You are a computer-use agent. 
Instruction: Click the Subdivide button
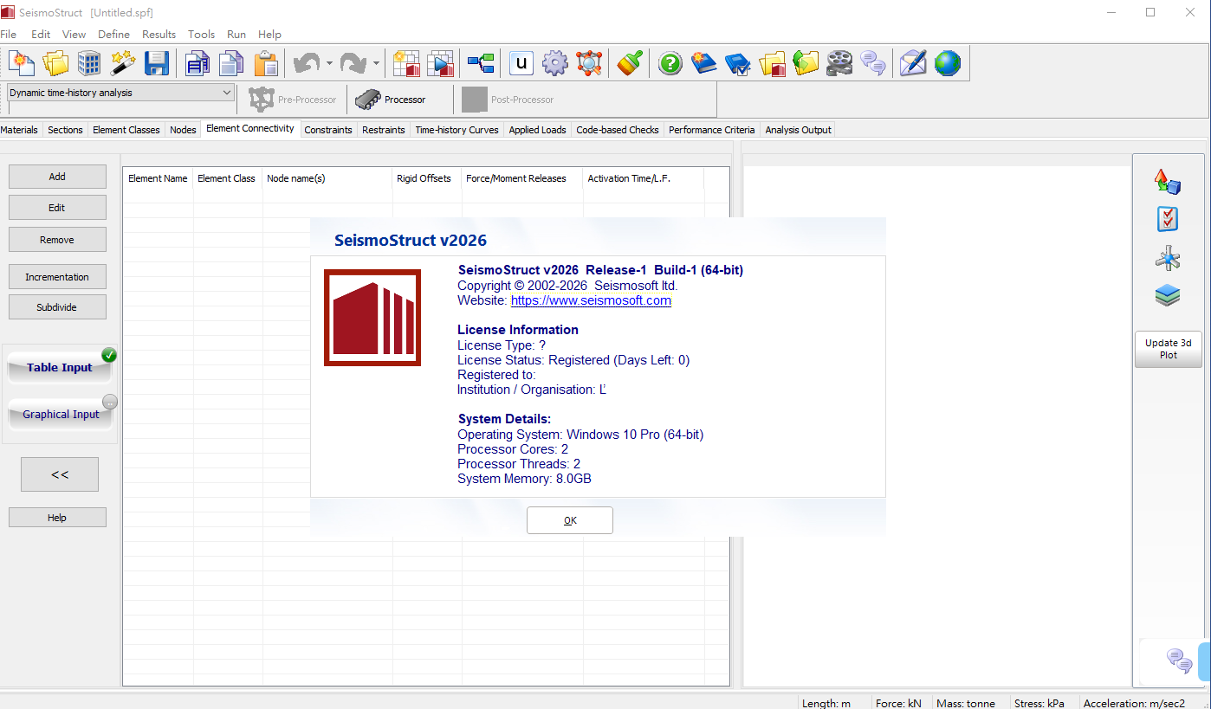click(x=57, y=307)
